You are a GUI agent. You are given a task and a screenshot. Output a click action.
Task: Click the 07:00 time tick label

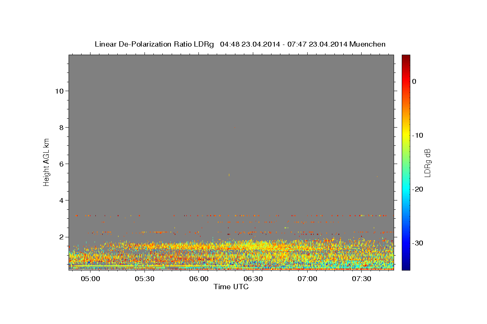point(307,279)
